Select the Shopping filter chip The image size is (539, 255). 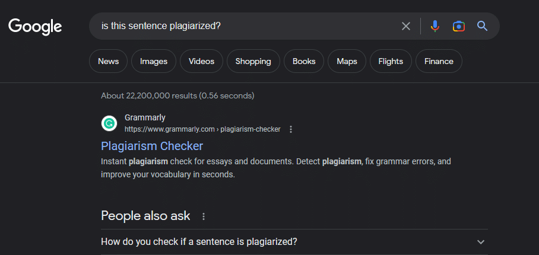pos(253,61)
